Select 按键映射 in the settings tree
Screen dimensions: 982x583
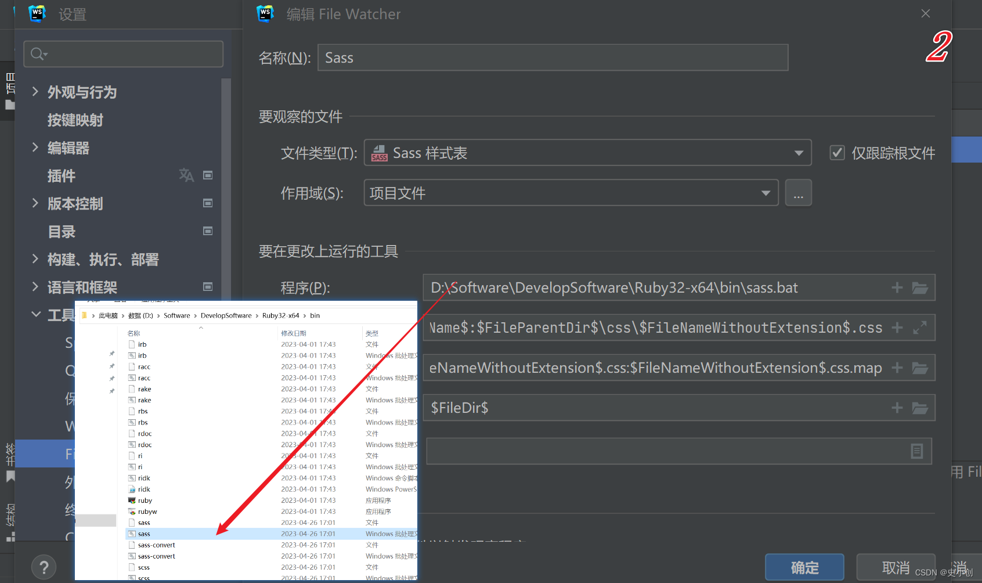(x=75, y=120)
